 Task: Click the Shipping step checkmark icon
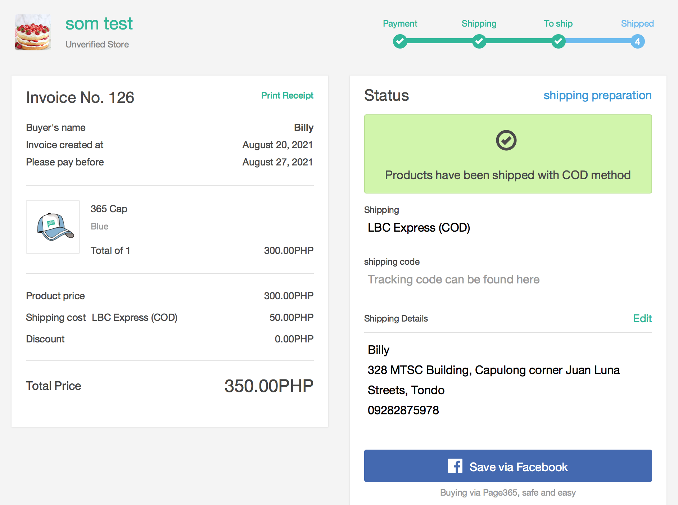pos(479,41)
